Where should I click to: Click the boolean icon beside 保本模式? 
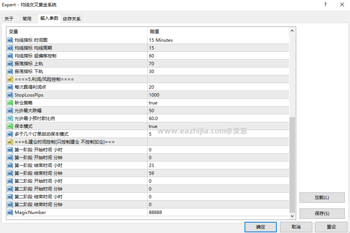(10, 126)
